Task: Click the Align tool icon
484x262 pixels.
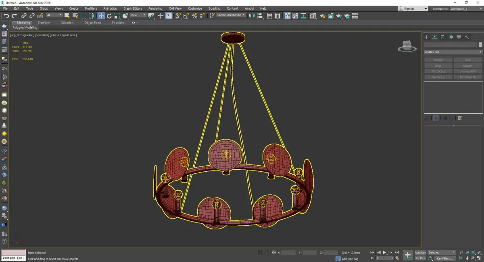Action: 260,16
